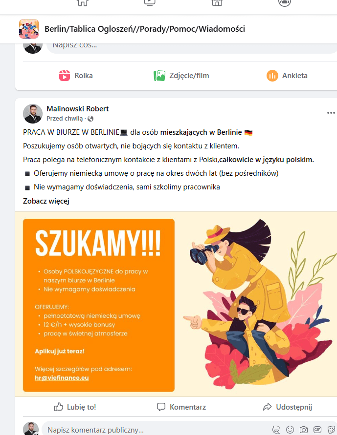This screenshot has width=337, height=435.
Task: Expand the post with Zobacz więcej
Action: coord(46,201)
